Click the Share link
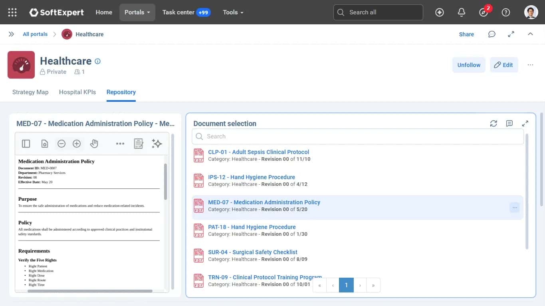 [x=466, y=34]
